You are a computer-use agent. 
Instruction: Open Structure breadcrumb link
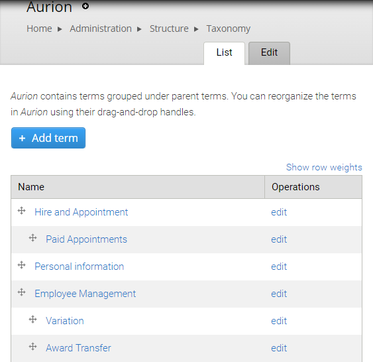[x=169, y=29]
